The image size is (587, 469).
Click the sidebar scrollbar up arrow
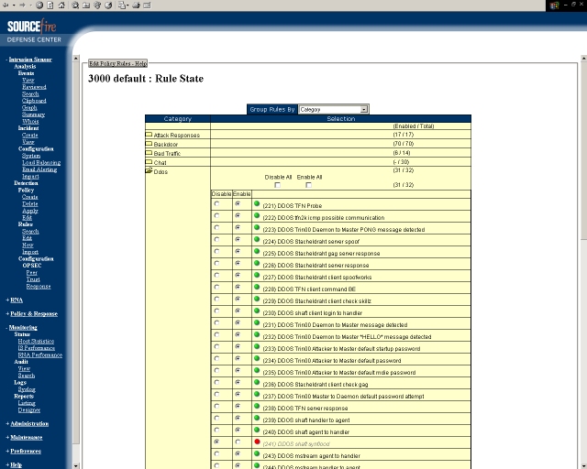click(76, 59)
